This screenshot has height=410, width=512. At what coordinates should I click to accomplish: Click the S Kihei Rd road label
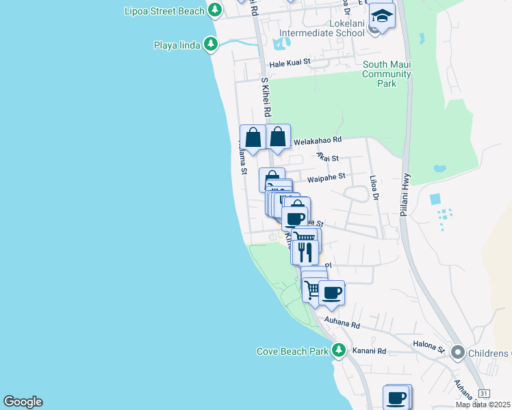click(x=266, y=97)
